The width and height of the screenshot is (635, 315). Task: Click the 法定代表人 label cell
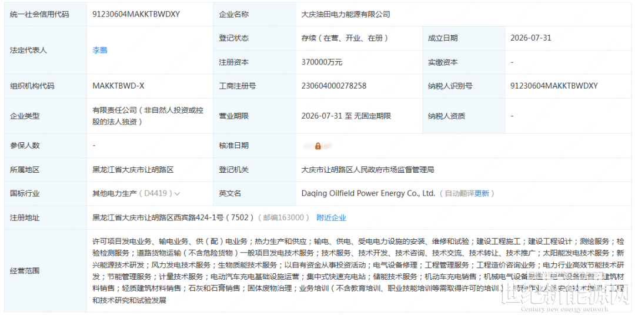(46, 51)
